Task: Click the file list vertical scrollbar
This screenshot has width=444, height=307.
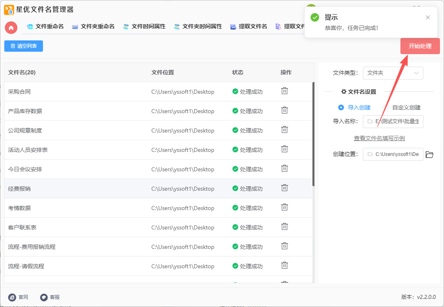Action: coord(313,134)
